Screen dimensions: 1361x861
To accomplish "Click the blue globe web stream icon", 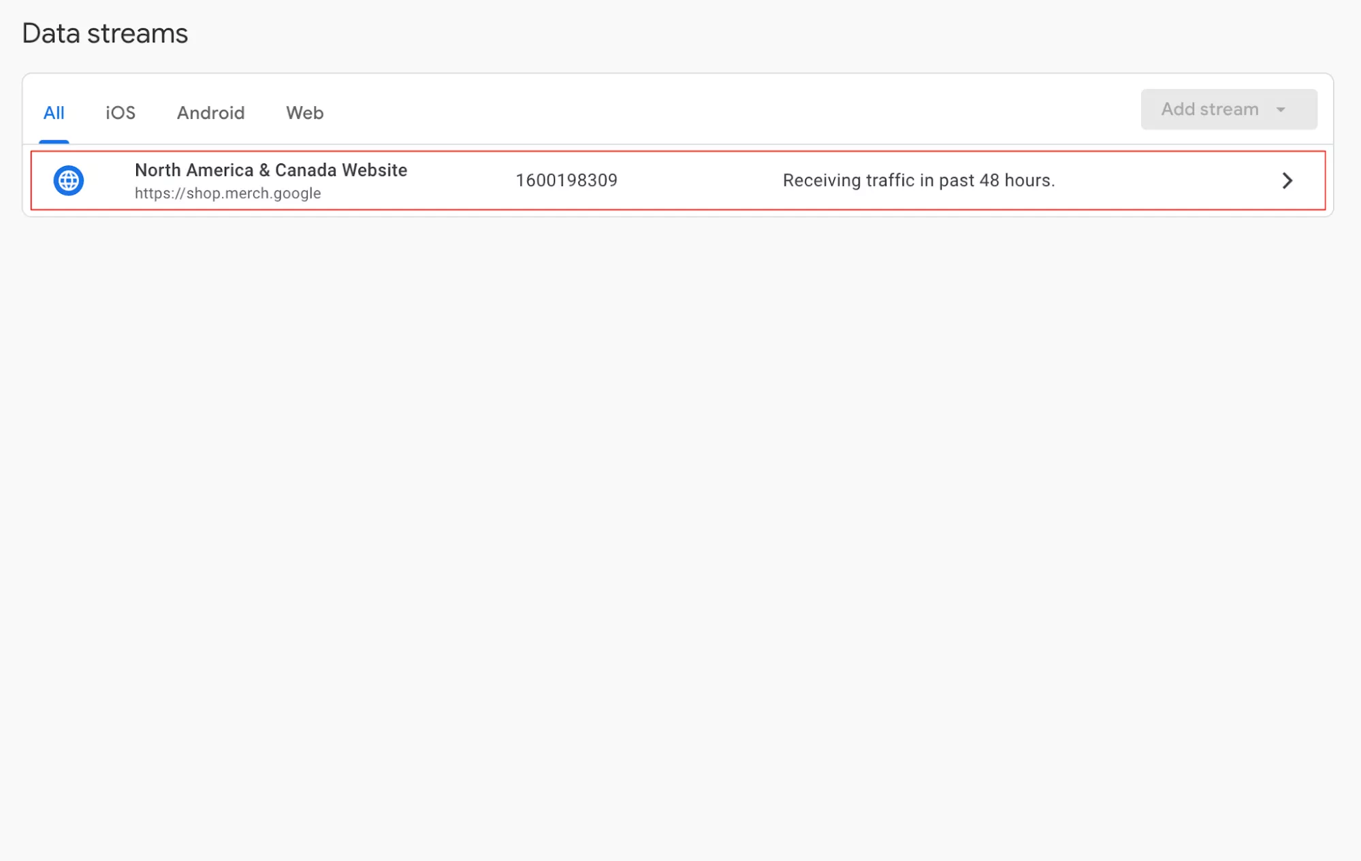I will (x=68, y=180).
